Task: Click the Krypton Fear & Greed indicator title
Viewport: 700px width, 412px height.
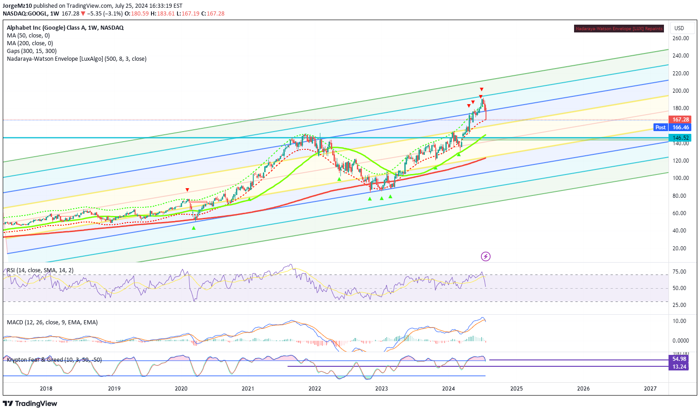Action: 54,360
